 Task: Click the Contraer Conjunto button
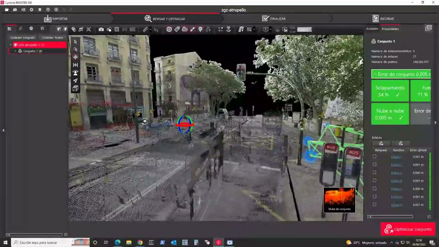tap(22, 38)
